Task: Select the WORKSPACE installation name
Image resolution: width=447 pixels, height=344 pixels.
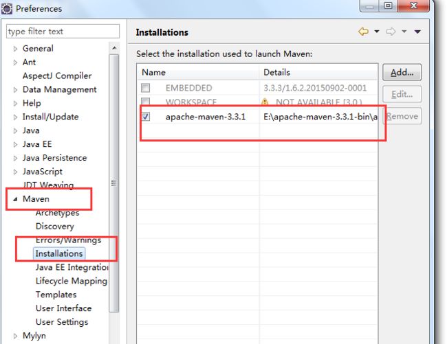Action: click(191, 102)
